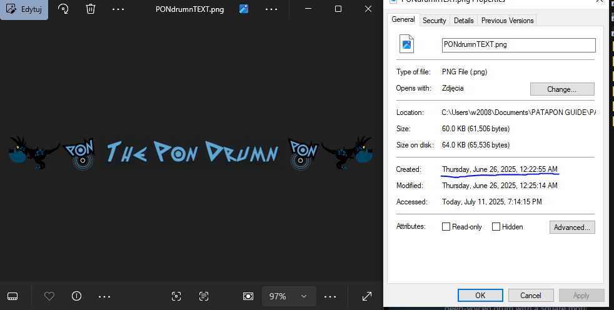
Task: Mark the image as favorite with the heart icon
Action: (49, 296)
